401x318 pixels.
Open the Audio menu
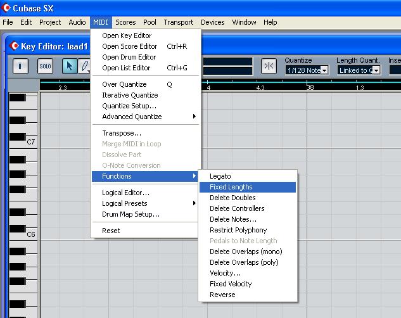pyautogui.click(x=77, y=22)
